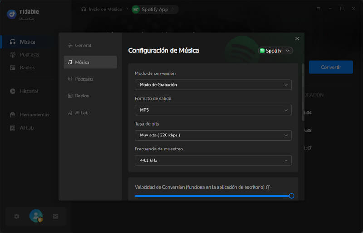
Task: Select General settings tab
Action: click(90, 45)
